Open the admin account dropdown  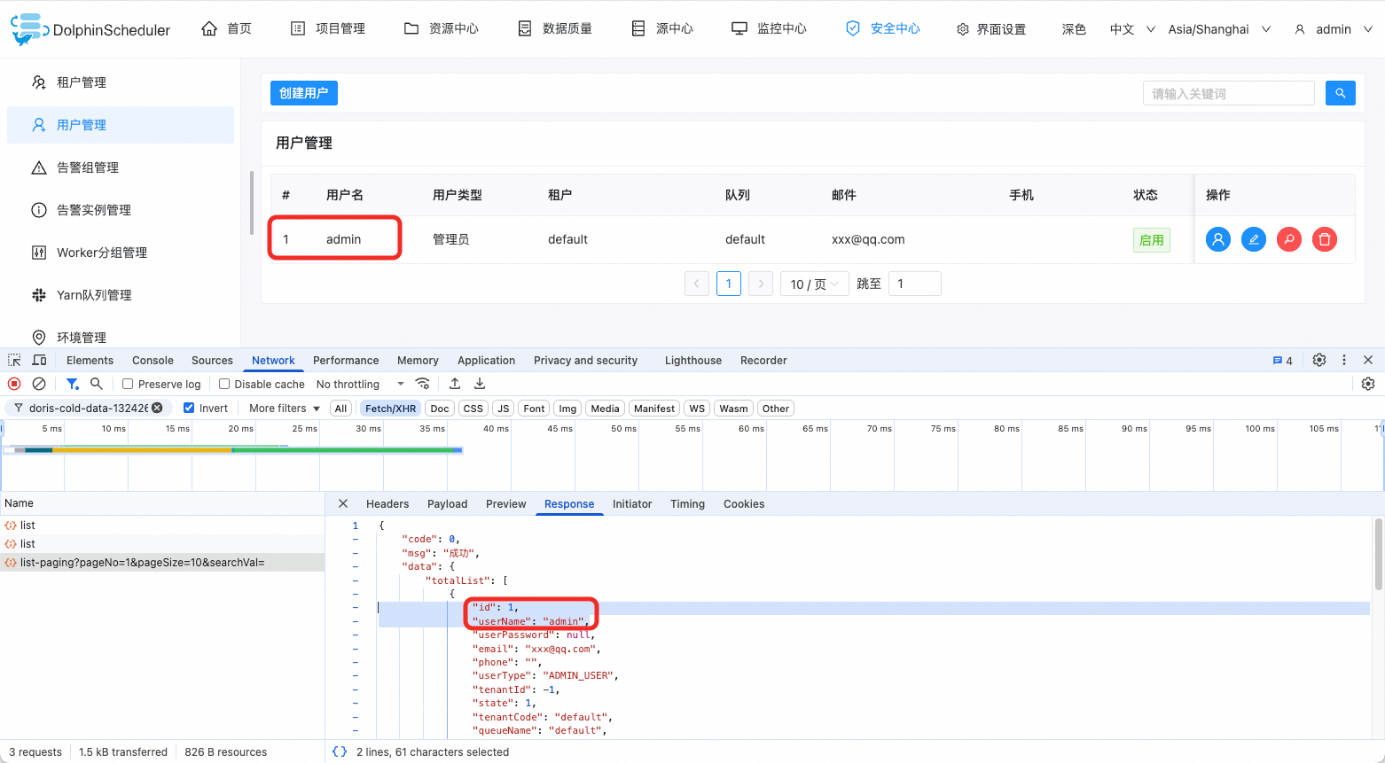coord(1334,29)
